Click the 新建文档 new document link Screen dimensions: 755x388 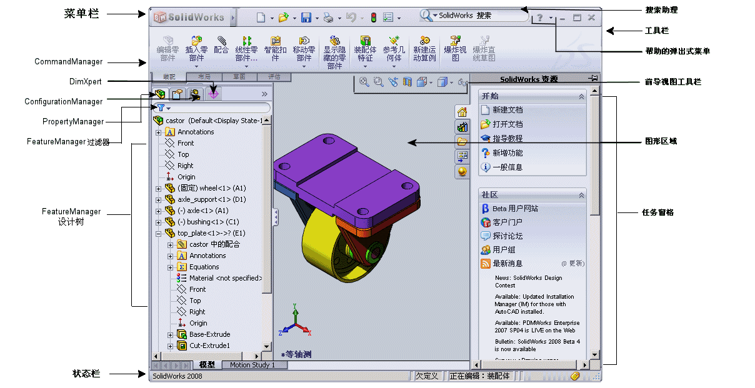point(507,110)
